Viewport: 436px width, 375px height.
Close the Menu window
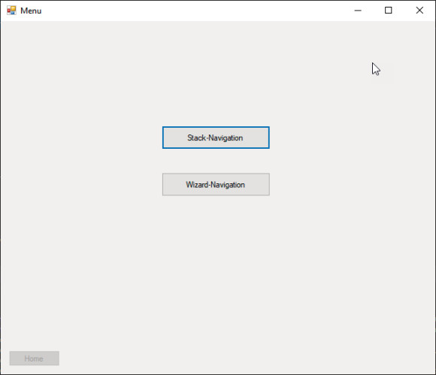click(x=419, y=11)
